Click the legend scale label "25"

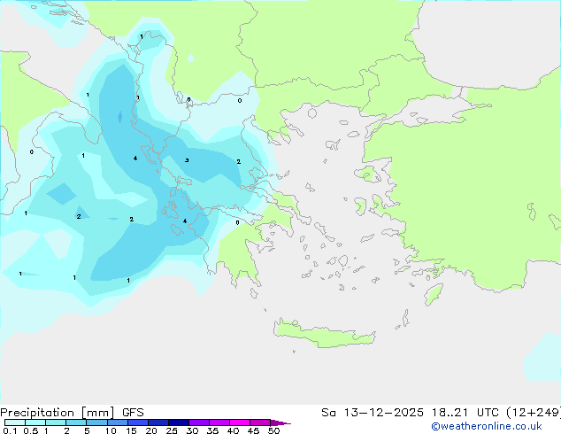point(172,430)
